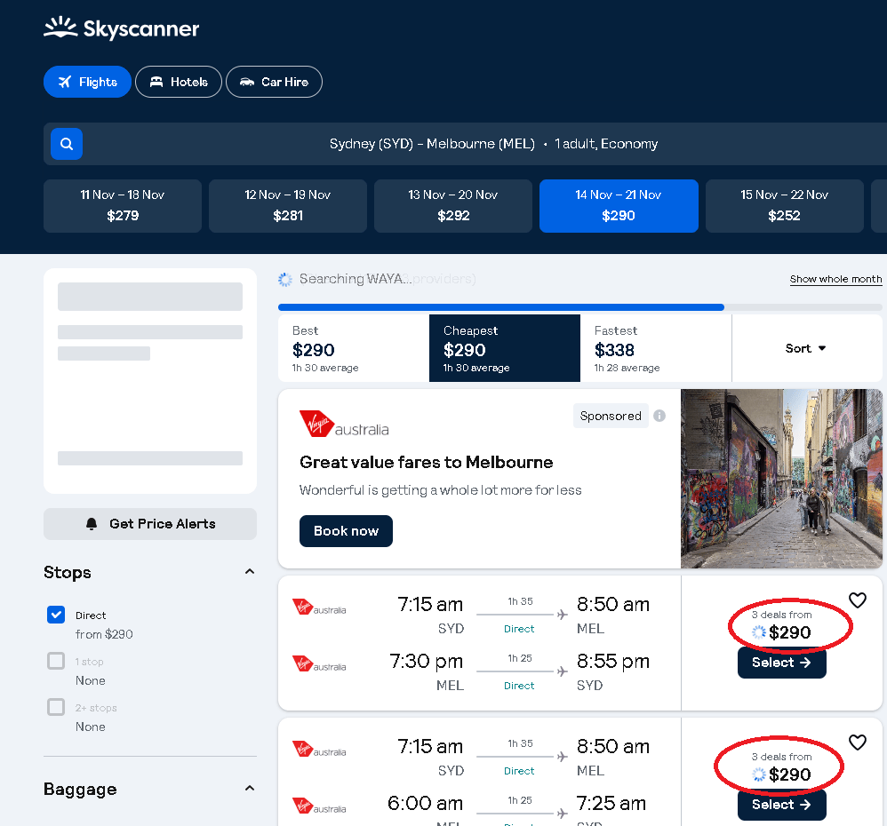The width and height of the screenshot is (887, 826).
Task: Open the Sort dropdown
Action: pos(806,348)
